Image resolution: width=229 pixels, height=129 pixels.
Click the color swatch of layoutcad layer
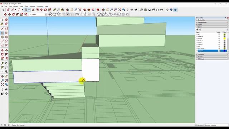point(224,49)
